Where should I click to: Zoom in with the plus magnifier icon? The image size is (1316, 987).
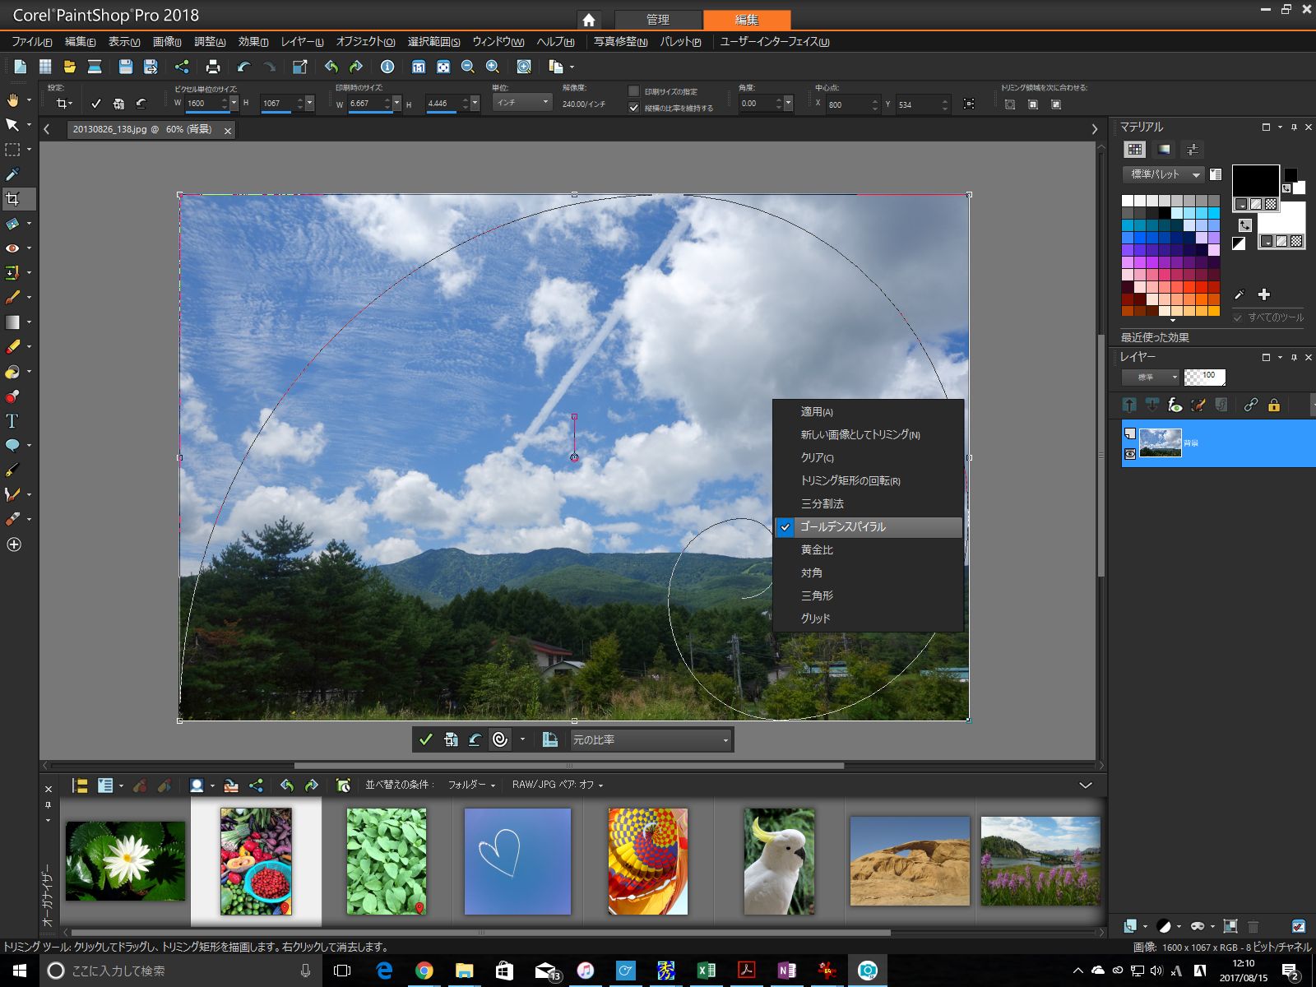coord(493,67)
